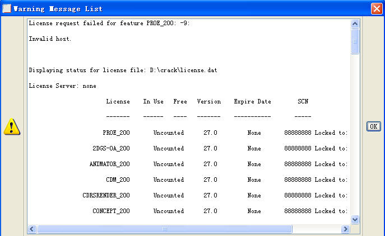The image size is (385, 236).
Task: Click the yellow warning icon
Action: pos(12,127)
